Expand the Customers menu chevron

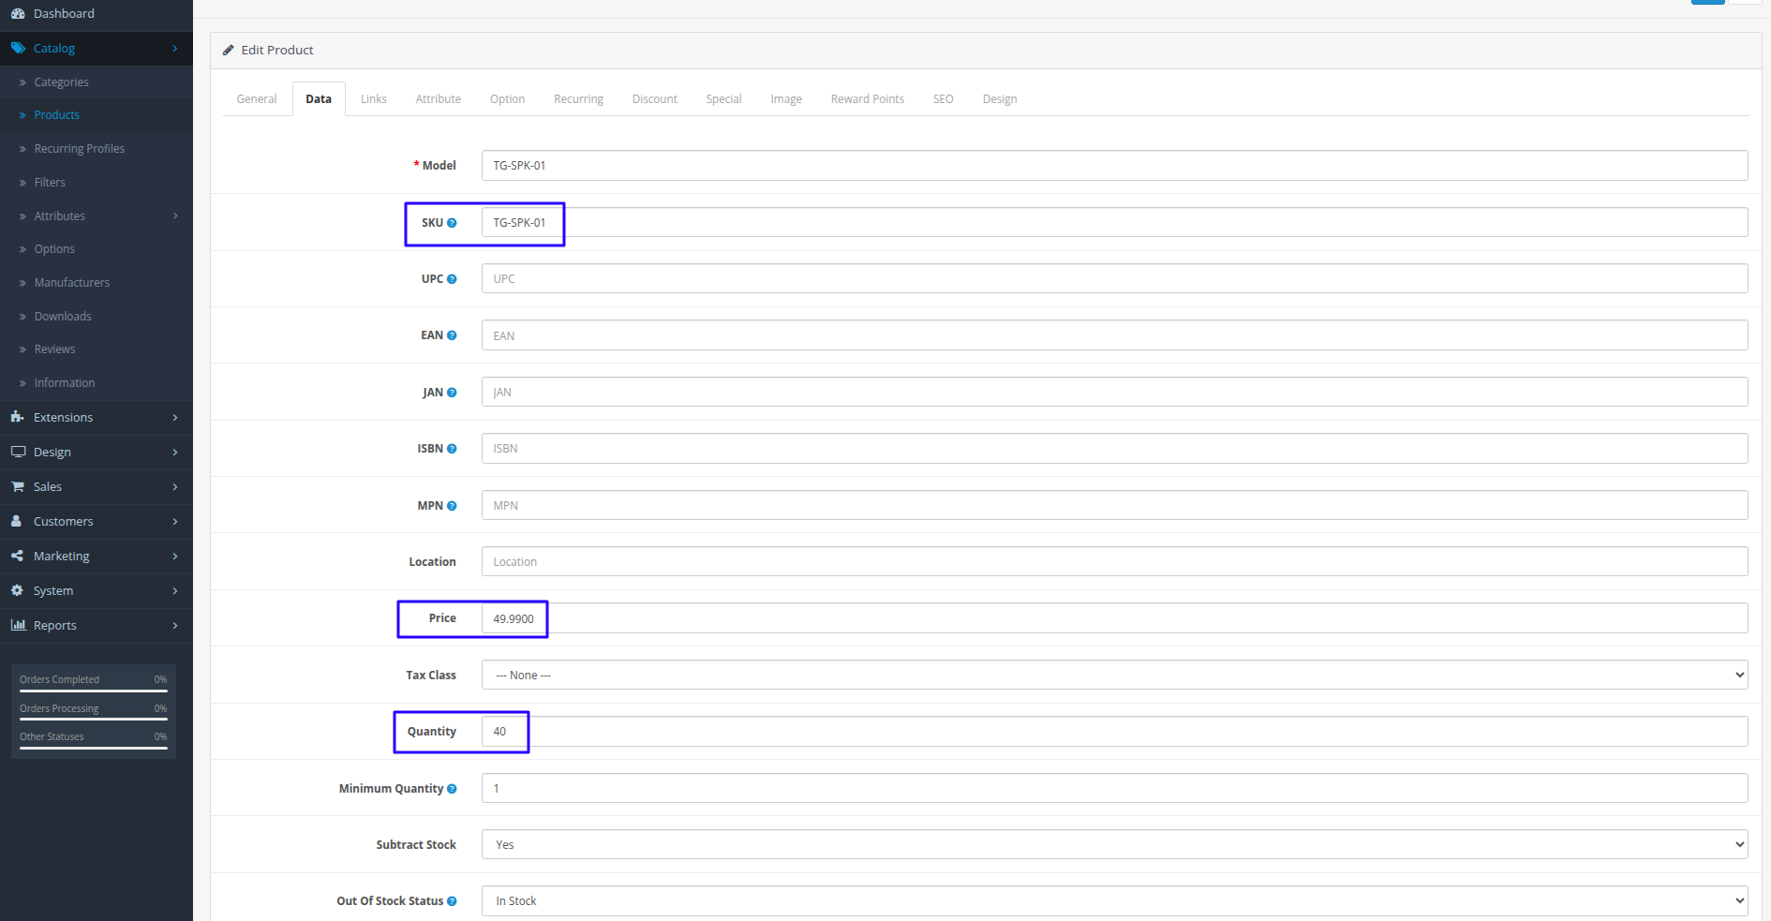coord(175,522)
